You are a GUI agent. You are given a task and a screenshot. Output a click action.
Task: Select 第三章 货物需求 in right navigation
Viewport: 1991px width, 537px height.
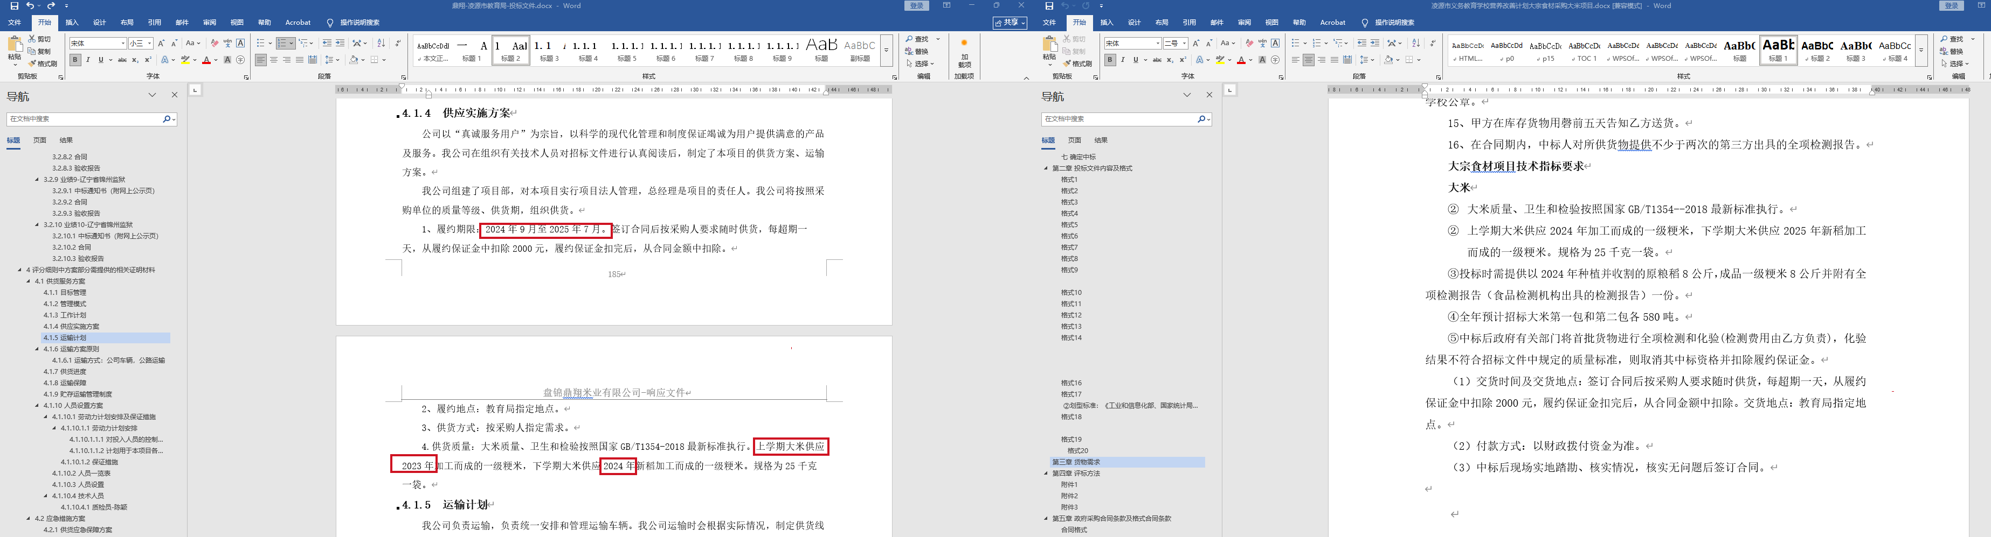click(x=1128, y=462)
